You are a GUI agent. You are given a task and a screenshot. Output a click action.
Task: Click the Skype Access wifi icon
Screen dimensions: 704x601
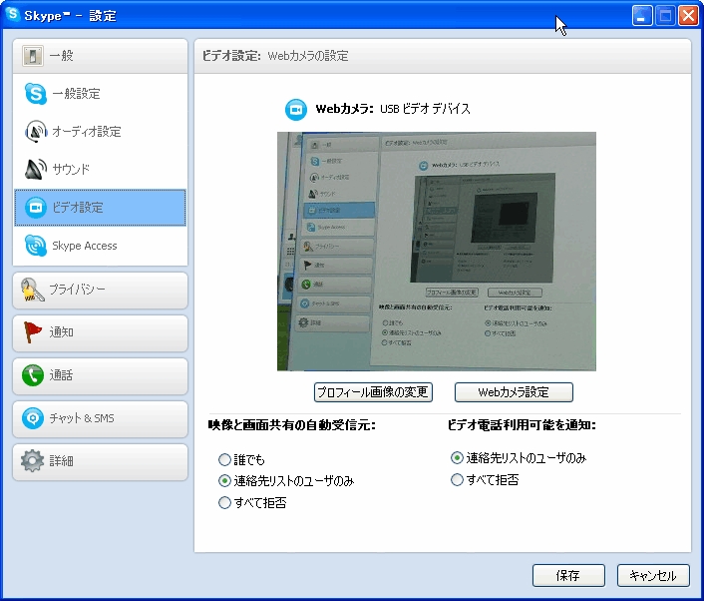click(36, 246)
